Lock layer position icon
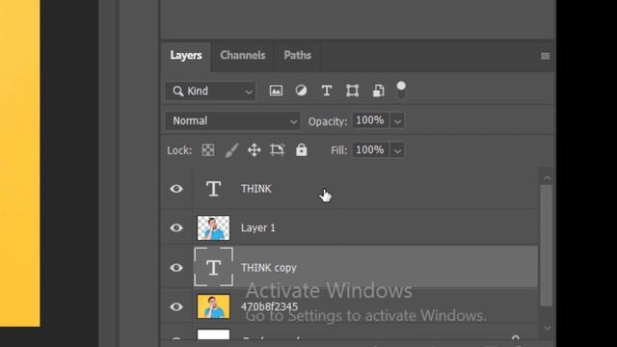 [x=255, y=150]
